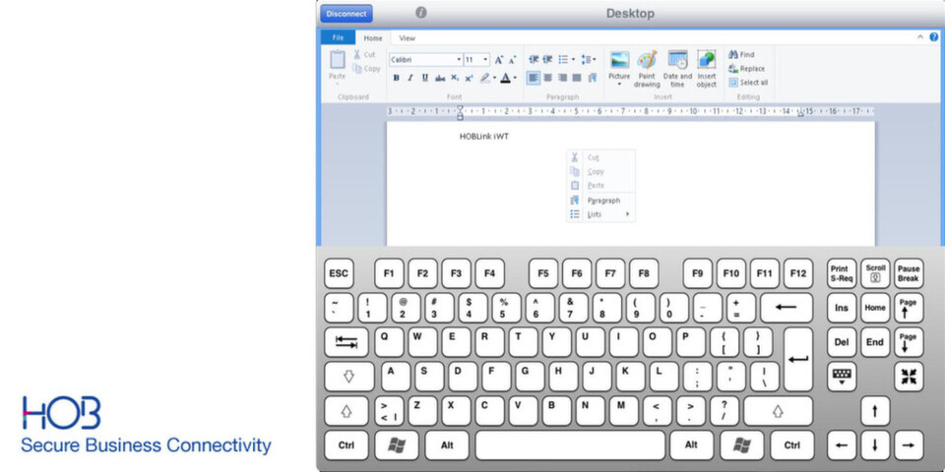Toggle Underline formatting
The width and height of the screenshot is (945, 472).
pos(425,78)
